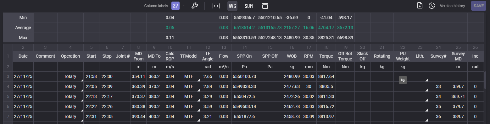Expand the Column labels chevron dropdown

(184, 6)
